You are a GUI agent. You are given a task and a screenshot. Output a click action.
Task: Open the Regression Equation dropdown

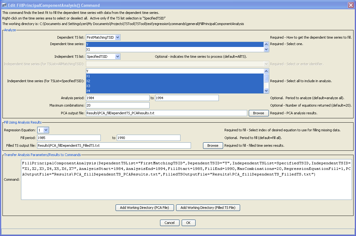[46, 130]
